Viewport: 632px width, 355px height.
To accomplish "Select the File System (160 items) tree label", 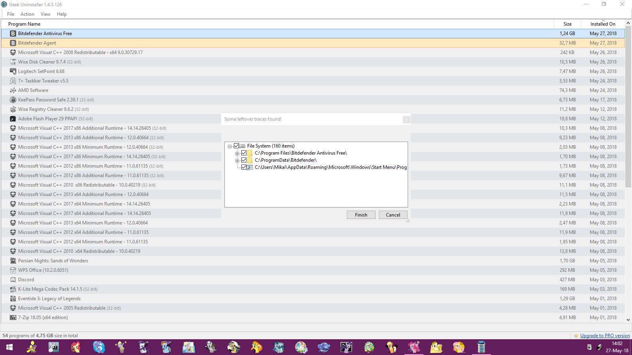I will pos(271,146).
